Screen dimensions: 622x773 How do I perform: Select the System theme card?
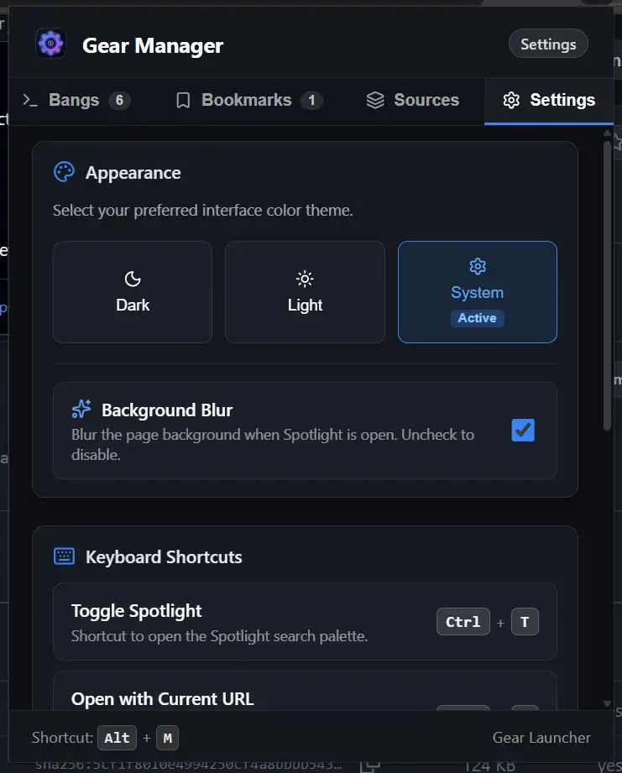[478, 292]
